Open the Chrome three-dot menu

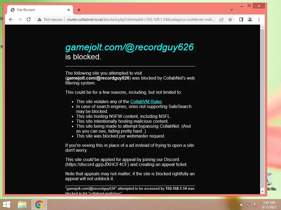pos(259,19)
